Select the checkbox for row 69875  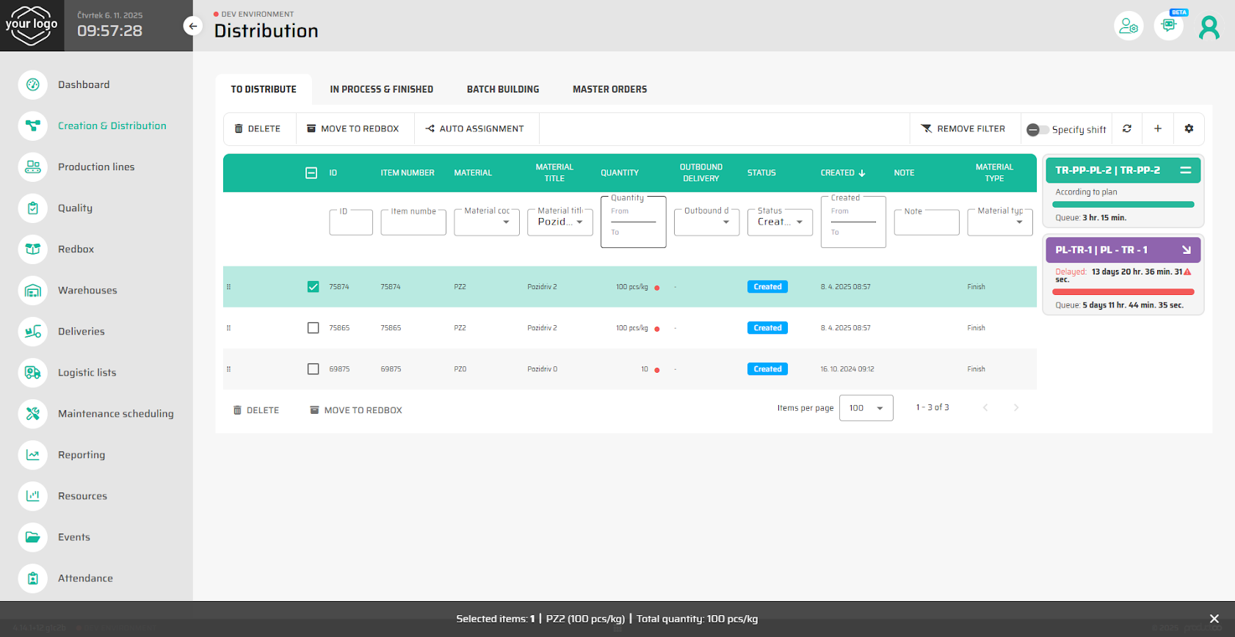(x=314, y=369)
